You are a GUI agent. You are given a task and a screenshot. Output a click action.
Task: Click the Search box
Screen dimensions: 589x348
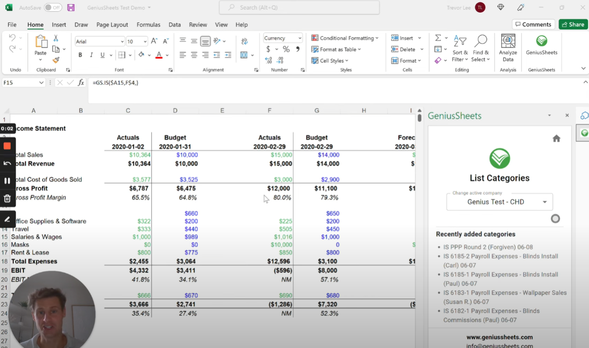(x=299, y=8)
